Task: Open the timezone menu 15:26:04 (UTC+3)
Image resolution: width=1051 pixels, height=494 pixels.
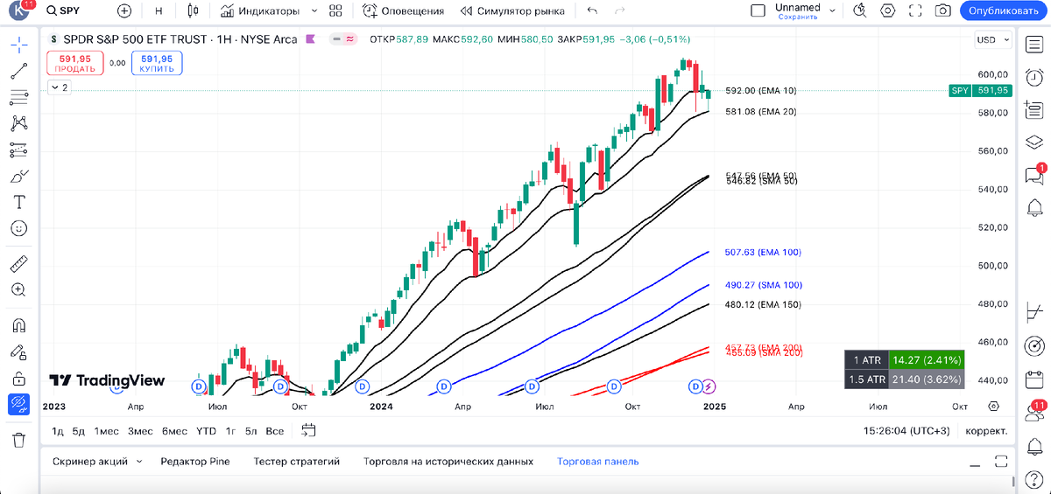Action: [x=907, y=431]
